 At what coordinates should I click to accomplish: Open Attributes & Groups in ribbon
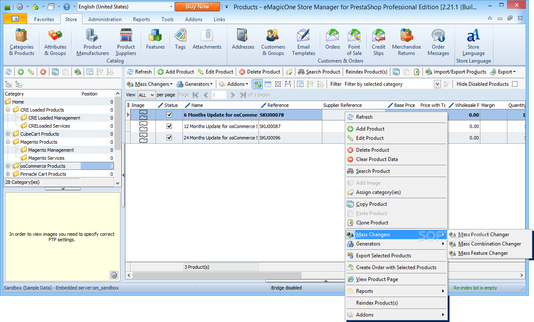(55, 42)
